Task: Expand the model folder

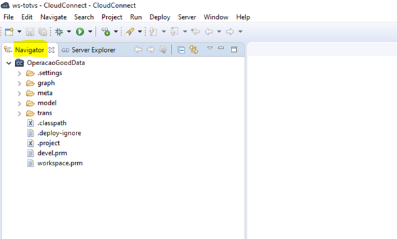Action: point(19,103)
